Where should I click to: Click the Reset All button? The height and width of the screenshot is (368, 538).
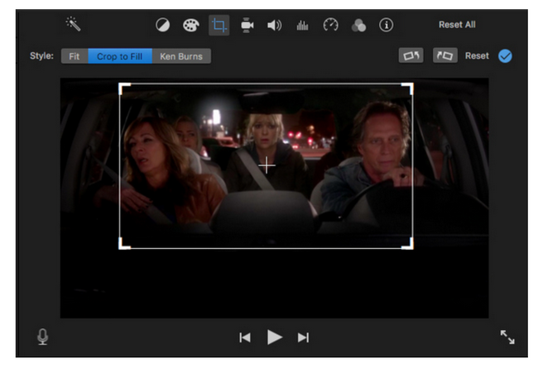(457, 25)
